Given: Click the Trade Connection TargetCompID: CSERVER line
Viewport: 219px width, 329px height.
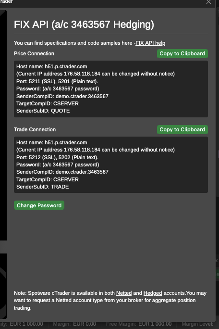Looking at the screenshot, I should (x=48, y=179).
